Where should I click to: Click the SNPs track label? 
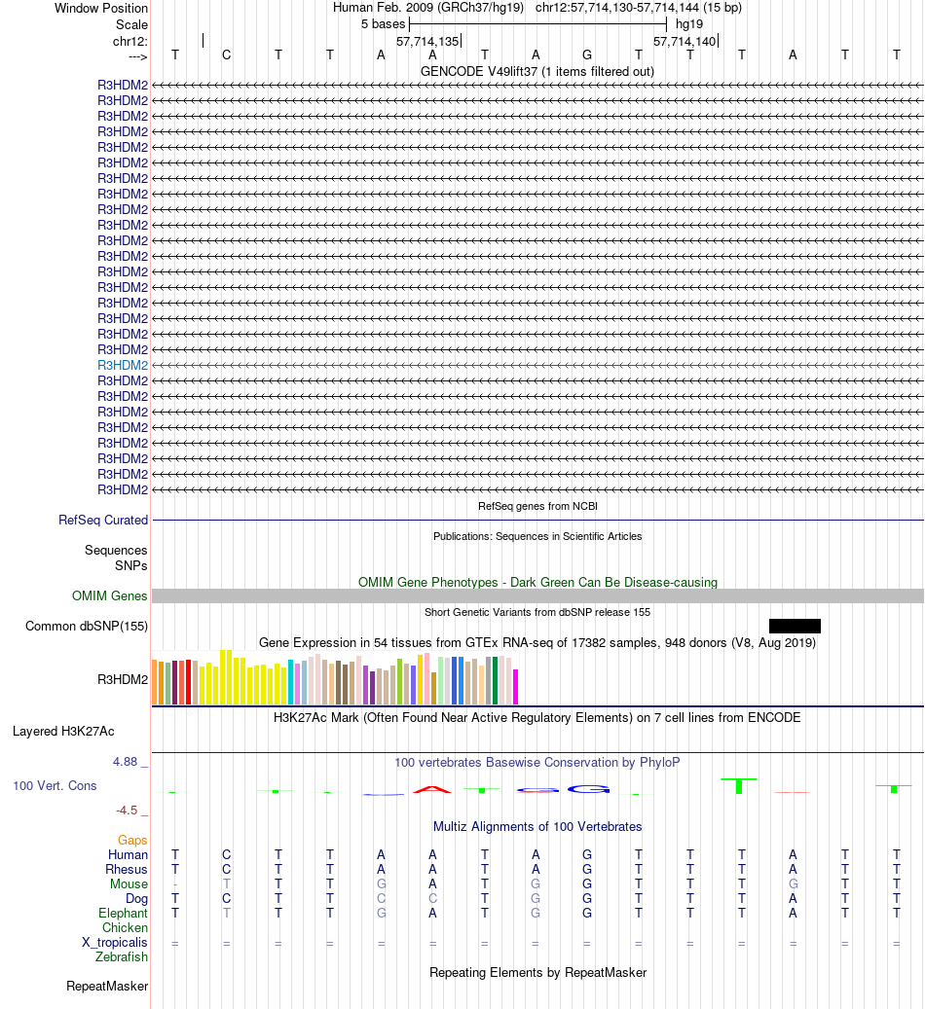tap(131, 565)
